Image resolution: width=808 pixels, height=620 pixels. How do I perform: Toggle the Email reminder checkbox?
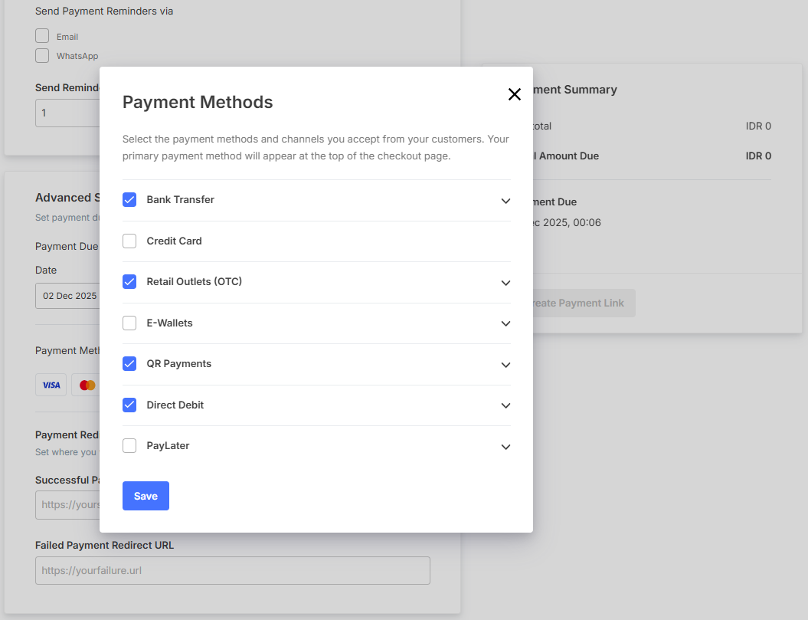click(42, 36)
